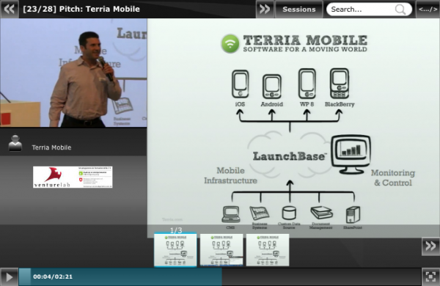Click the magnifying glass search icon
The width and height of the screenshot is (440, 286).
tap(400, 10)
